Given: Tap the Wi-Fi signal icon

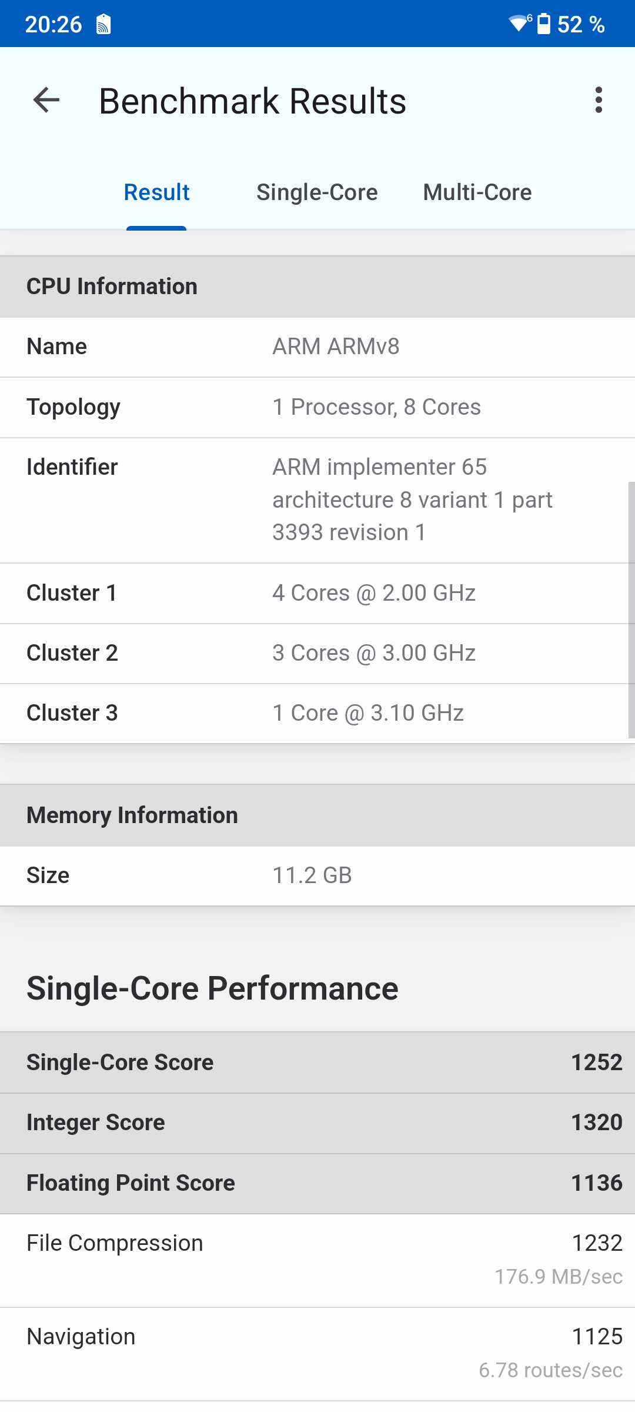Looking at the screenshot, I should (x=519, y=24).
